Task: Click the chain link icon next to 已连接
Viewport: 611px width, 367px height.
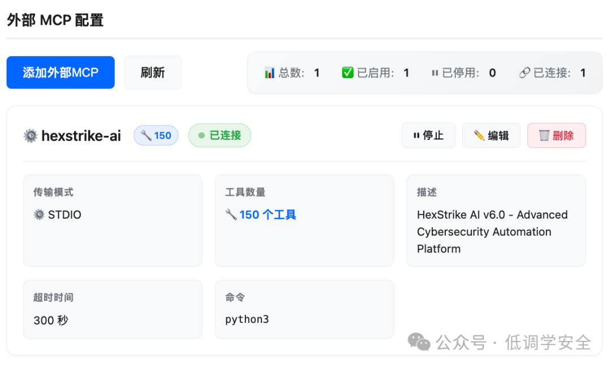Action: 524,72
